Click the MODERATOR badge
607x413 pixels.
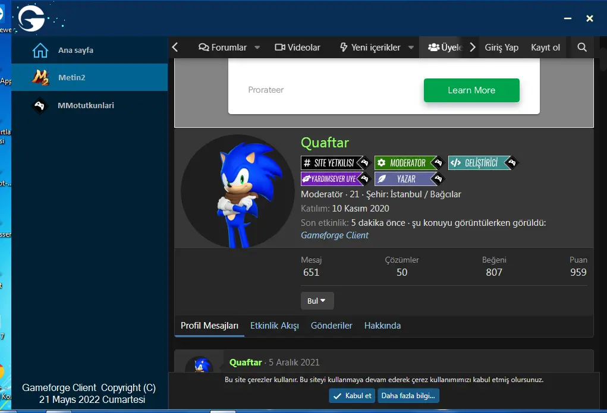[x=409, y=163]
